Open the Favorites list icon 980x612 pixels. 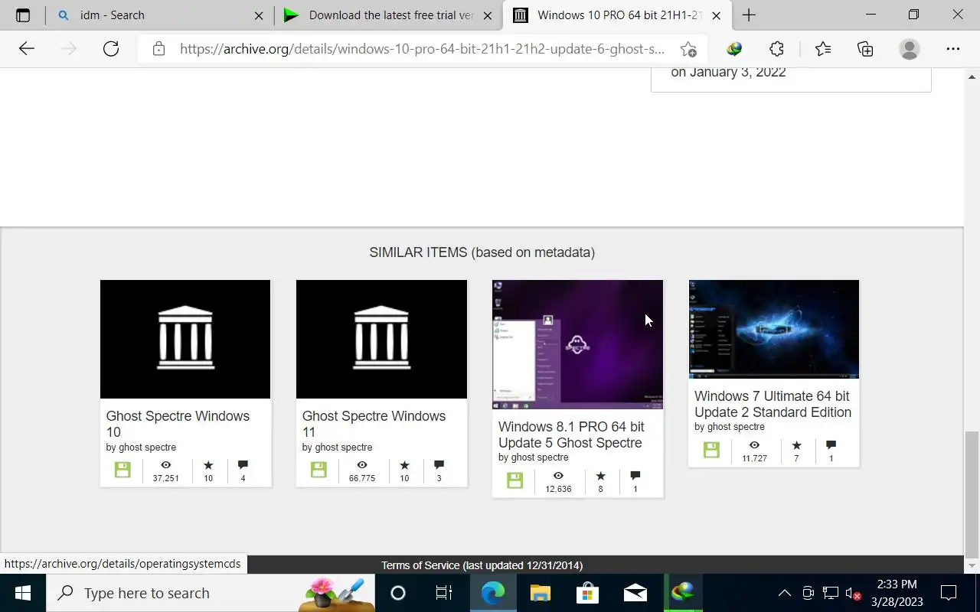point(823,49)
